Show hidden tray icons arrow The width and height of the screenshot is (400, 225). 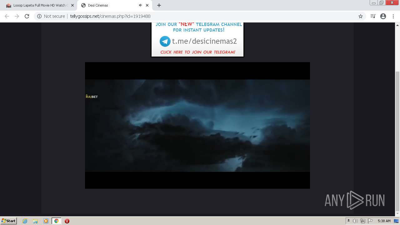coord(348,221)
